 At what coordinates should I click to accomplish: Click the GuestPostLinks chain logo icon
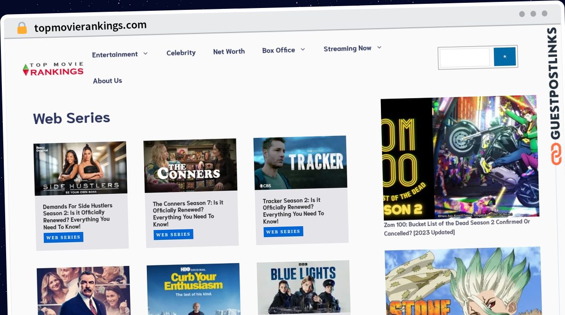click(557, 154)
